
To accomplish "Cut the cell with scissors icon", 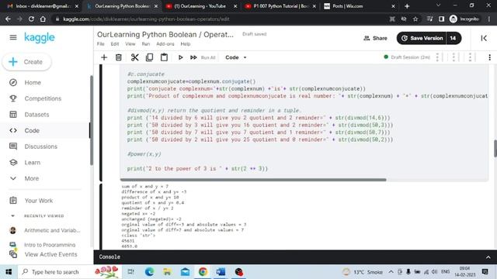I will [x=134, y=57].
